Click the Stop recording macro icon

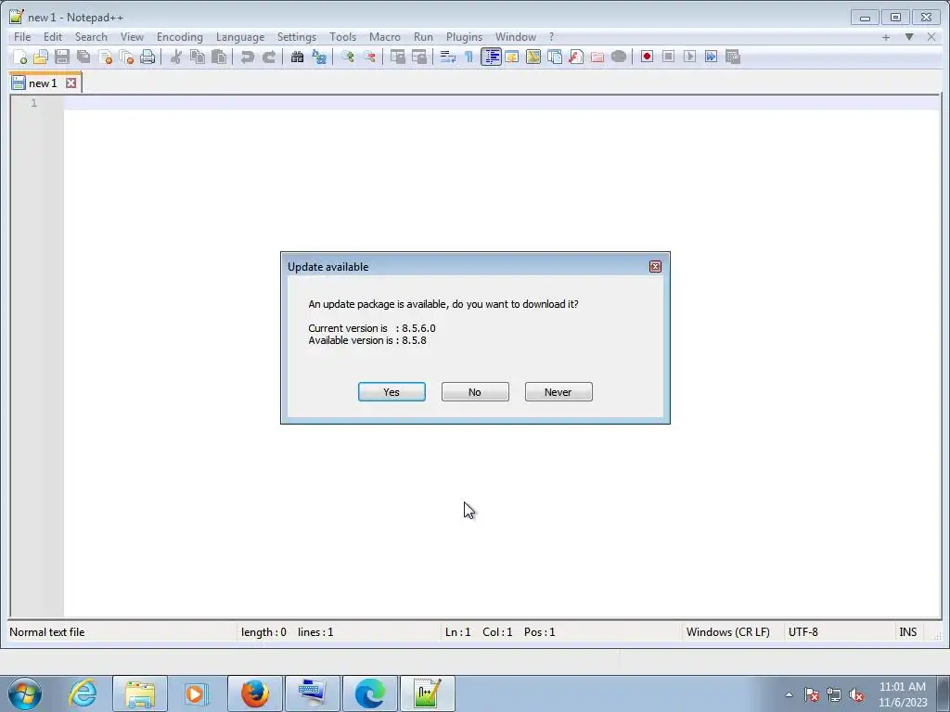[x=668, y=57]
